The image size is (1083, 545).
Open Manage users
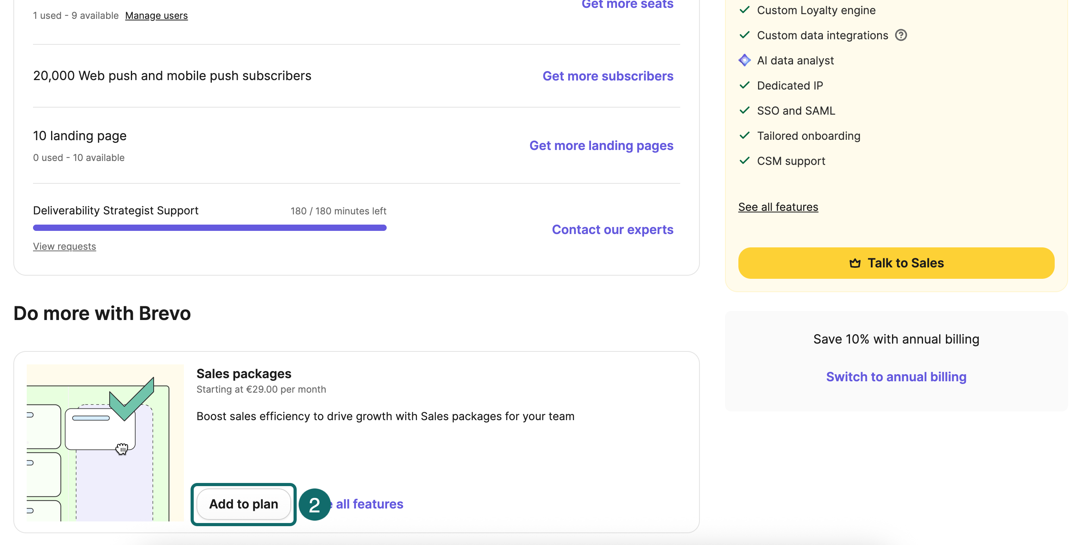(x=156, y=16)
